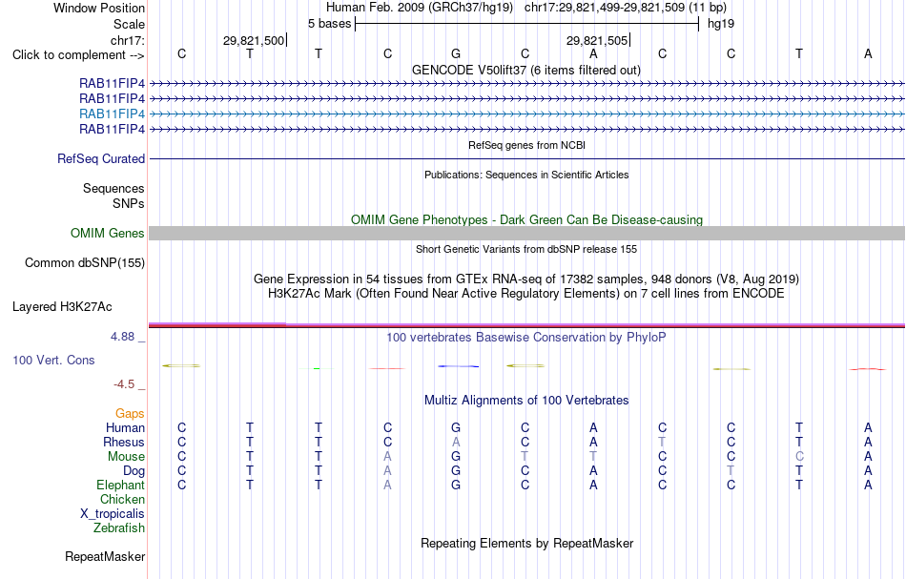Image resolution: width=906 pixels, height=579 pixels.
Task: Click the 4.88 PhyloP upper value
Action: [x=122, y=337]
